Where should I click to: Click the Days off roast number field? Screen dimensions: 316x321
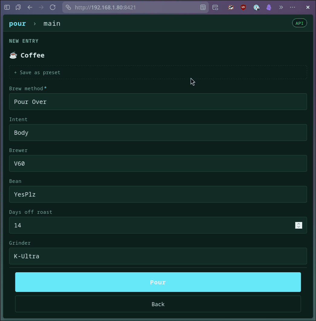[x=158, y=225]
